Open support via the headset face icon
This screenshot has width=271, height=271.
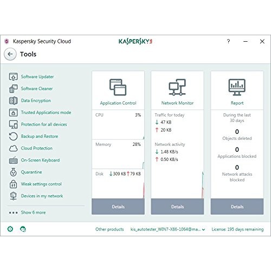point(23,229)
